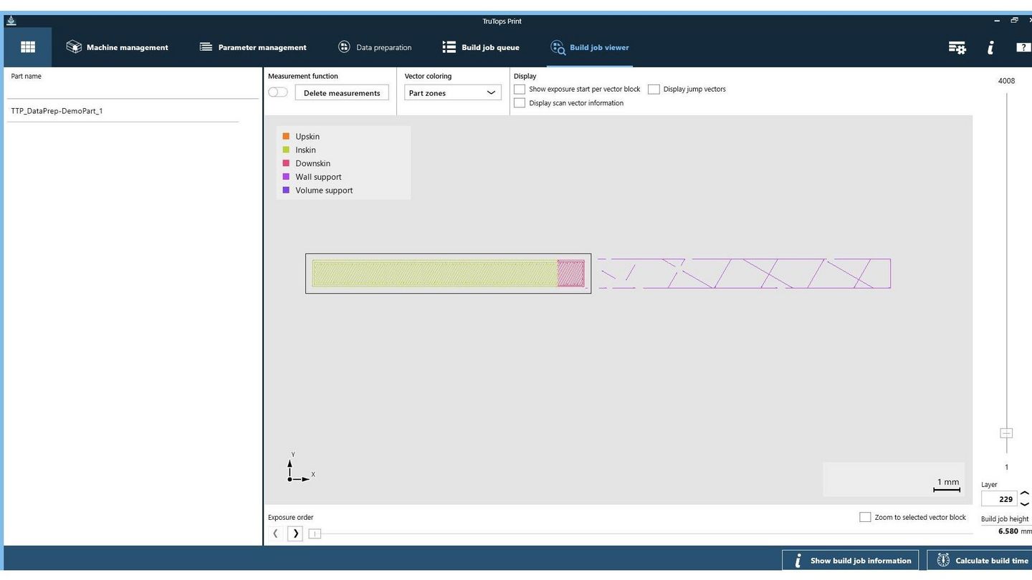
Task: Enable Show exposure start per vector block
Action: pos(520,90)
